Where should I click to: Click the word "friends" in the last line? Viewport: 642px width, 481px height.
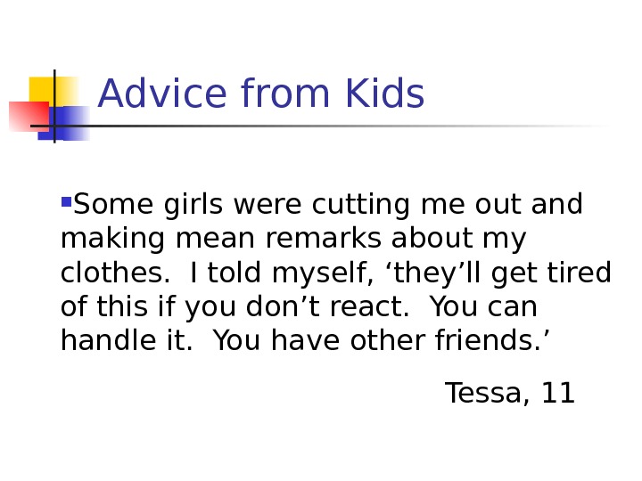[x=493, y=340]
